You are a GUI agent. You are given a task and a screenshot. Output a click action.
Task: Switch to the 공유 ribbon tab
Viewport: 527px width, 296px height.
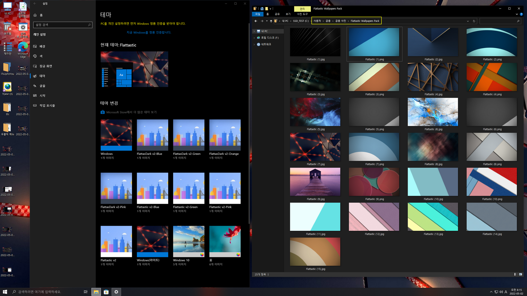pos(277,14)
